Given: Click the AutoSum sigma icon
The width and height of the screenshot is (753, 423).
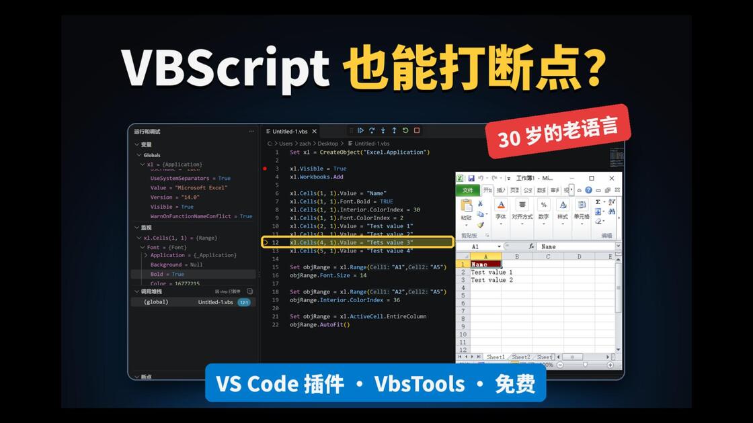Looking at the screenshot, I should click(x=598, y=202).
